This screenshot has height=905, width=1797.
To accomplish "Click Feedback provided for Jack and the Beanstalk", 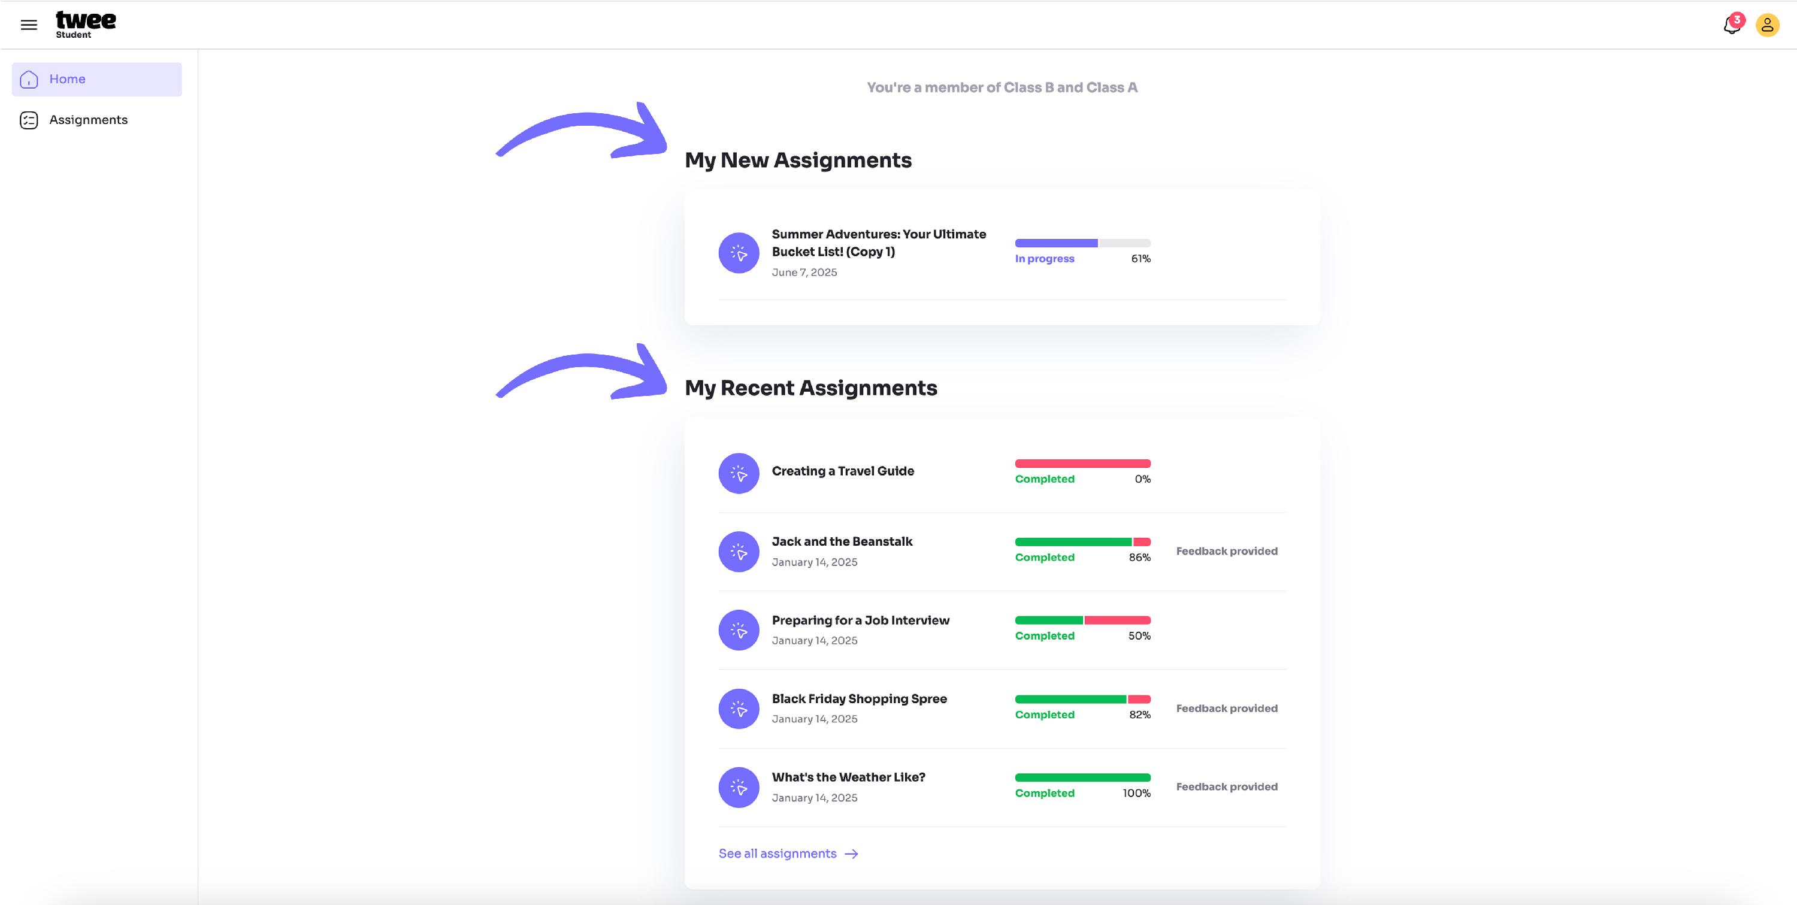I will click(1227, 551).
